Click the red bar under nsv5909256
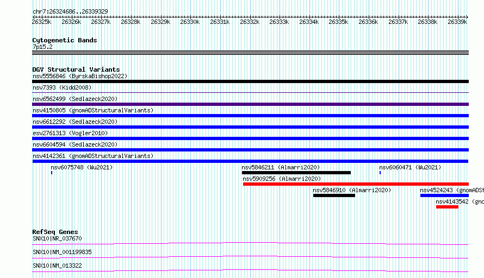Image resolution: width=484 pixels, height=278 pixels. point(356,184)
